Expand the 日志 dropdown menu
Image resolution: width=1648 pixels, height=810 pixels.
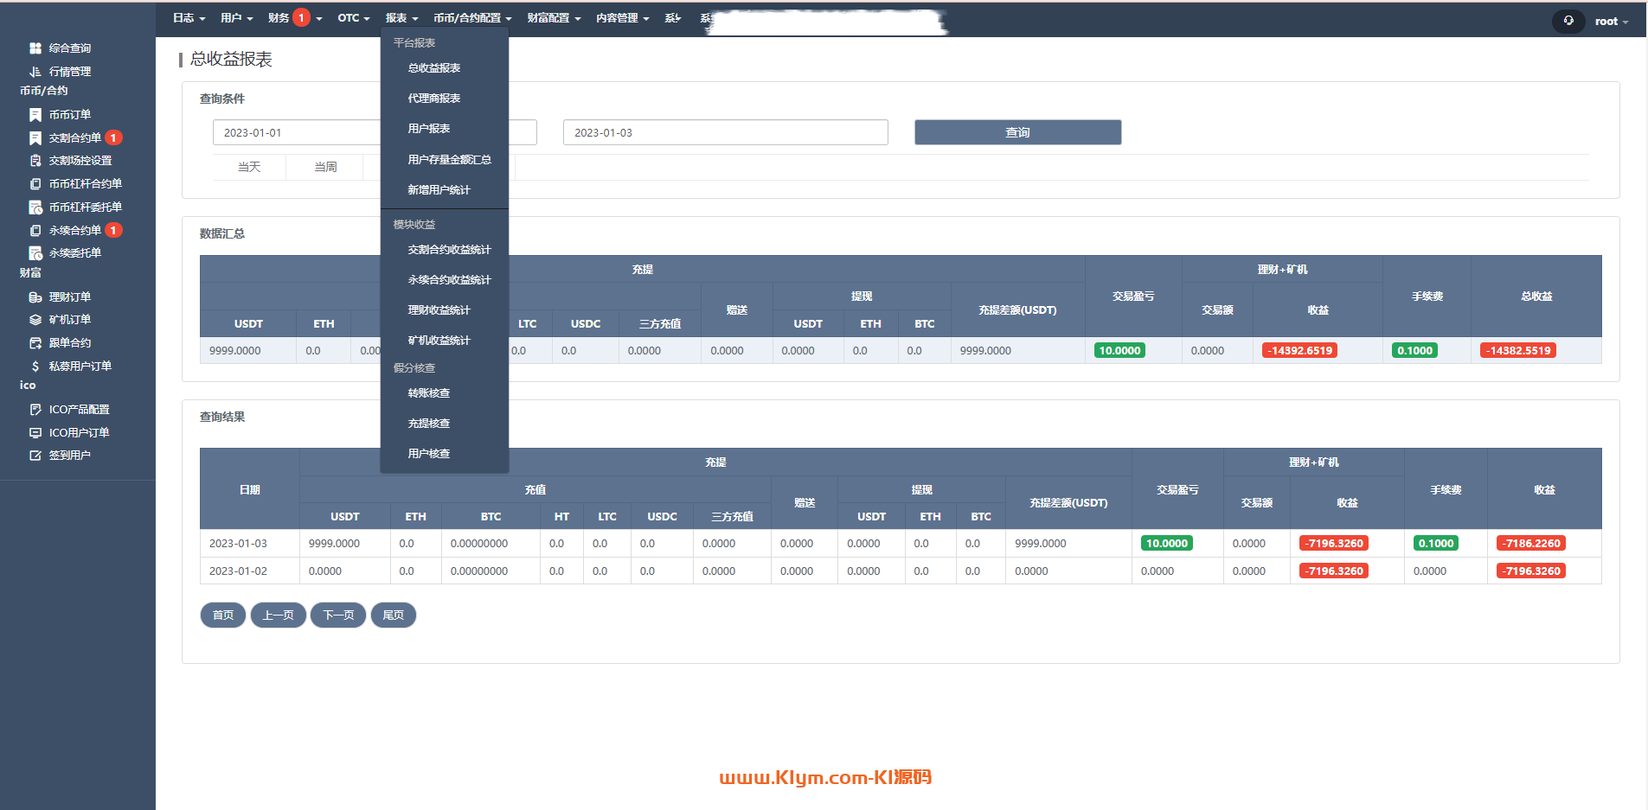[189, 18]
